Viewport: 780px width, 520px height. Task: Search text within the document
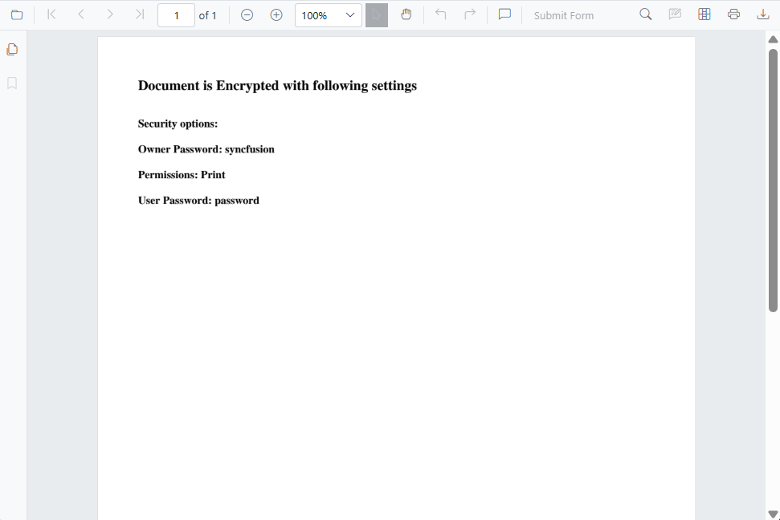point(645,14)
